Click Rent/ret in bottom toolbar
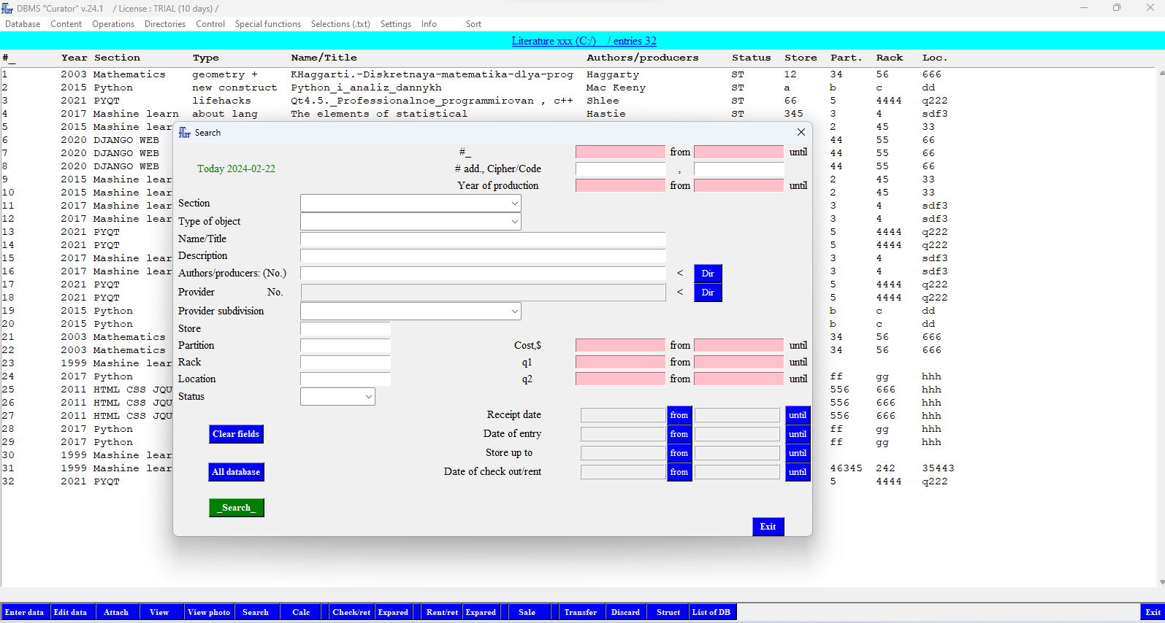1165x623 pixels. [442, 612]
